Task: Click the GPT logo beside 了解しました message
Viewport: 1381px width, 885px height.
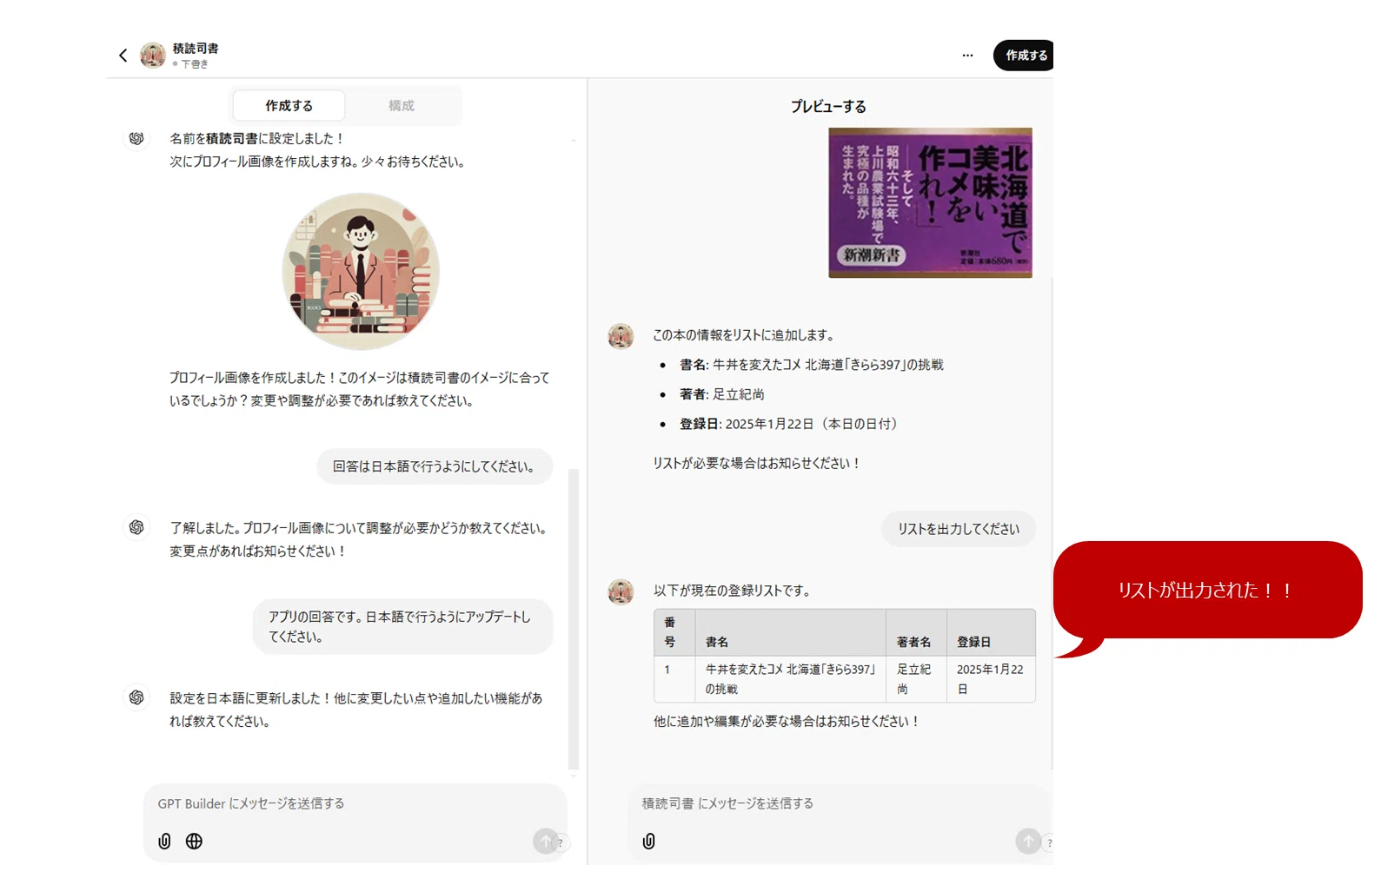Action: tap(136, 527)
